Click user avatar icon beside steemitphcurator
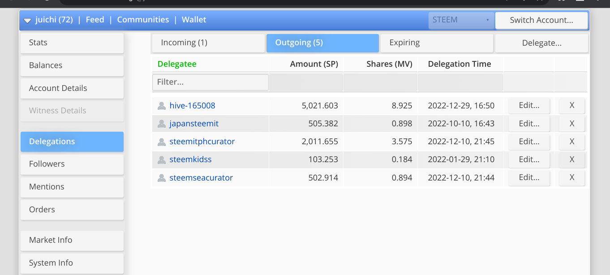This screenshot has width=610, height=275. (162, 142)
